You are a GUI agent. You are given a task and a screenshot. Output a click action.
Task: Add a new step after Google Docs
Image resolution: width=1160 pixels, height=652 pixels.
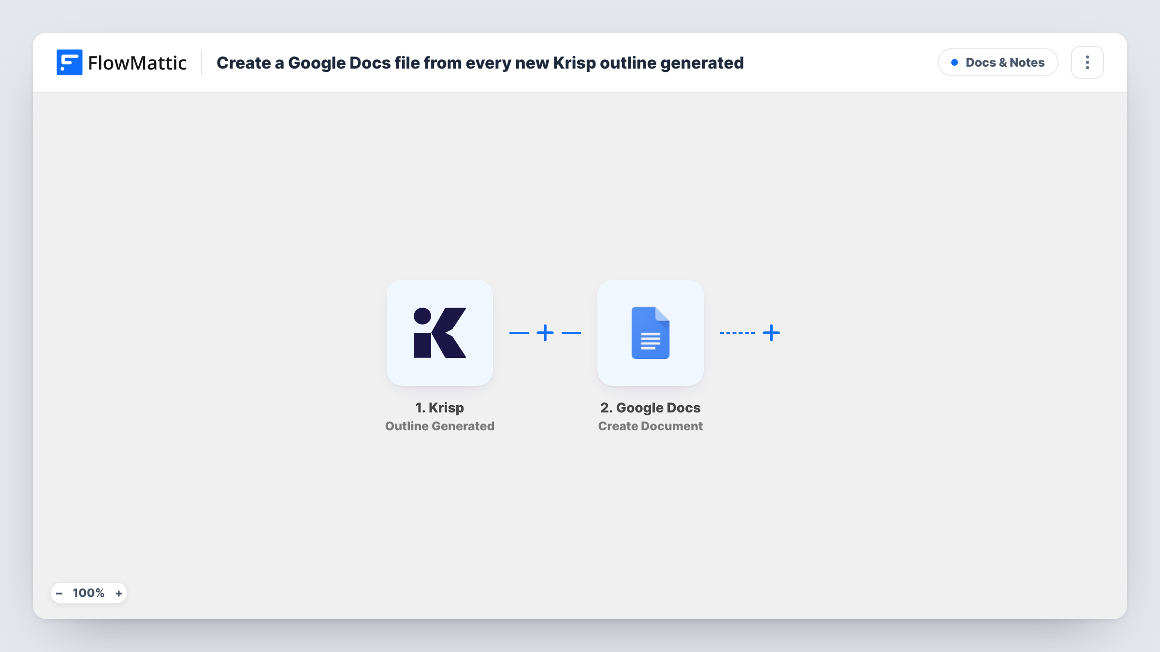point(771,333)
